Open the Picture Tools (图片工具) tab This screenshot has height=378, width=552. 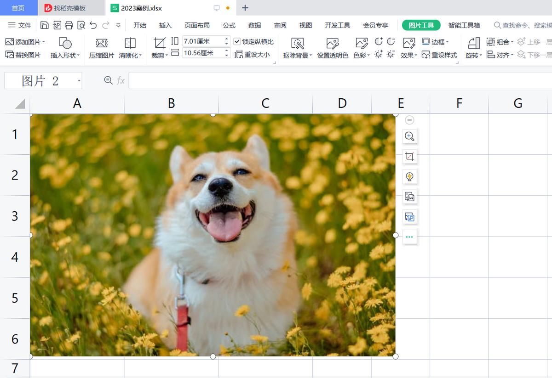pyautogui.click(x=421, y=25)
